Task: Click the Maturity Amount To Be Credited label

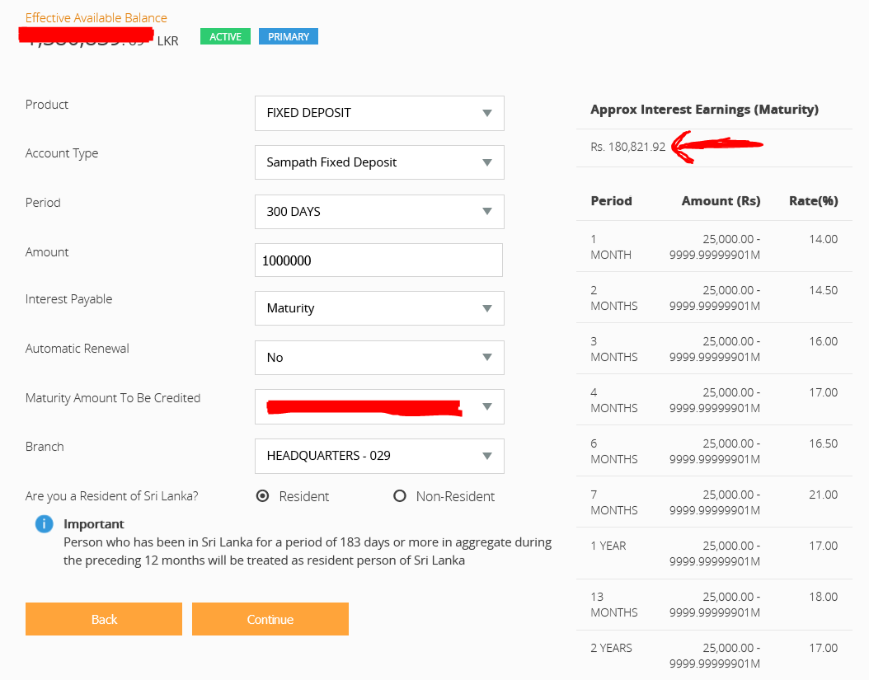Action: (x=112, y=398)
